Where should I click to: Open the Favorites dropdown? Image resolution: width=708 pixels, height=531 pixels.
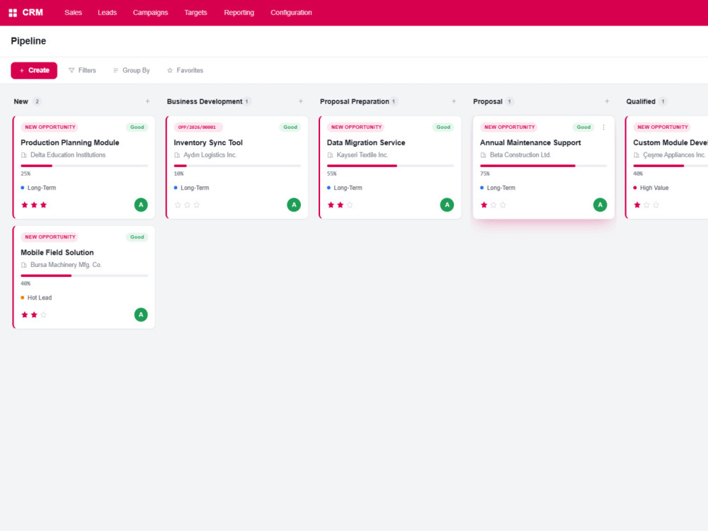185,70
